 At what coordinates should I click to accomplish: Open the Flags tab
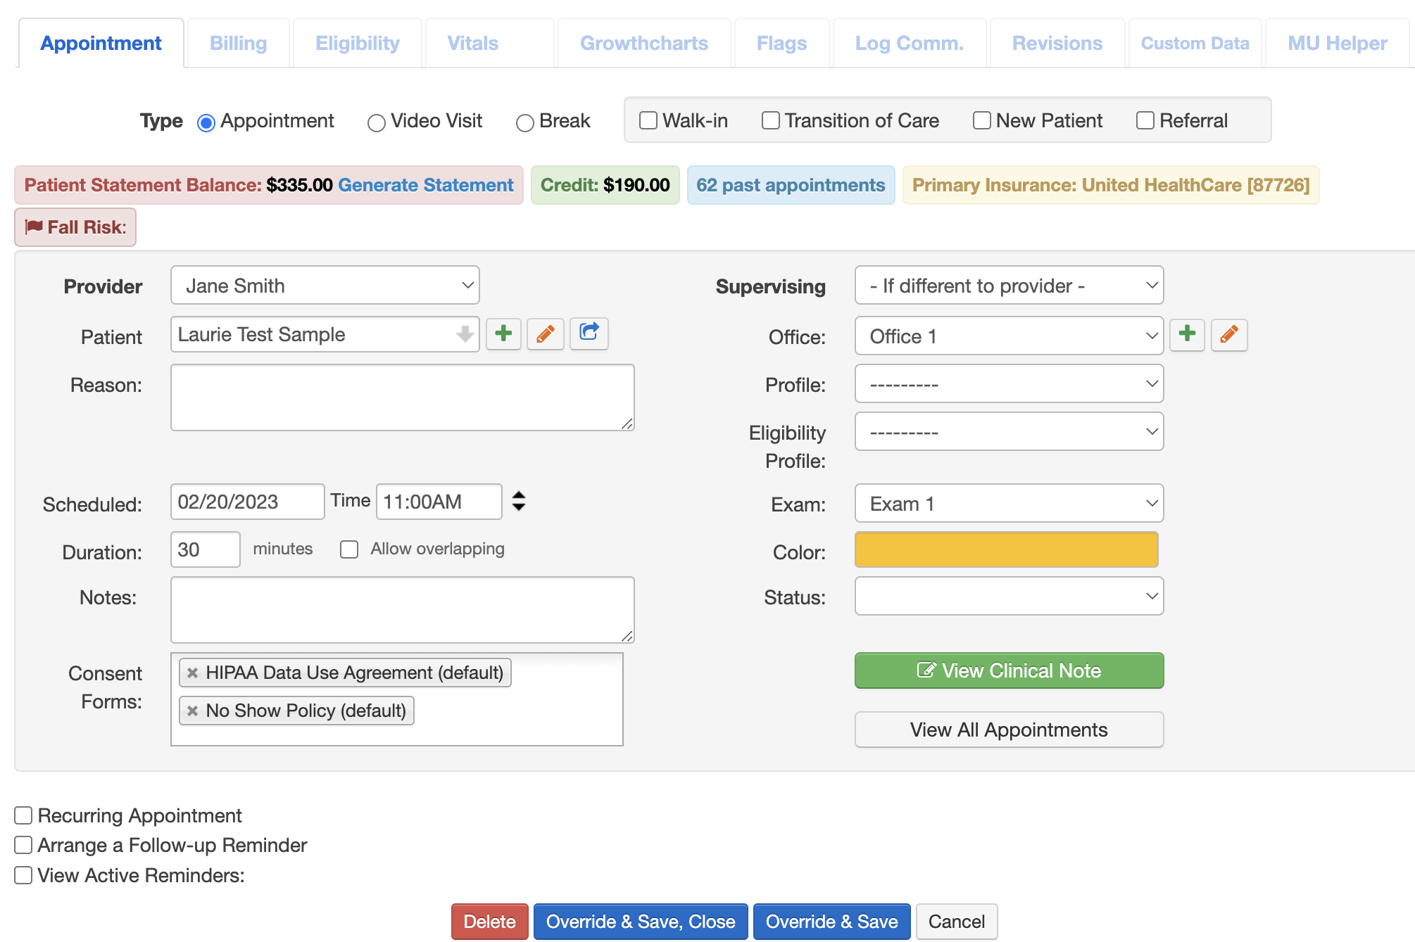point(782,43)
